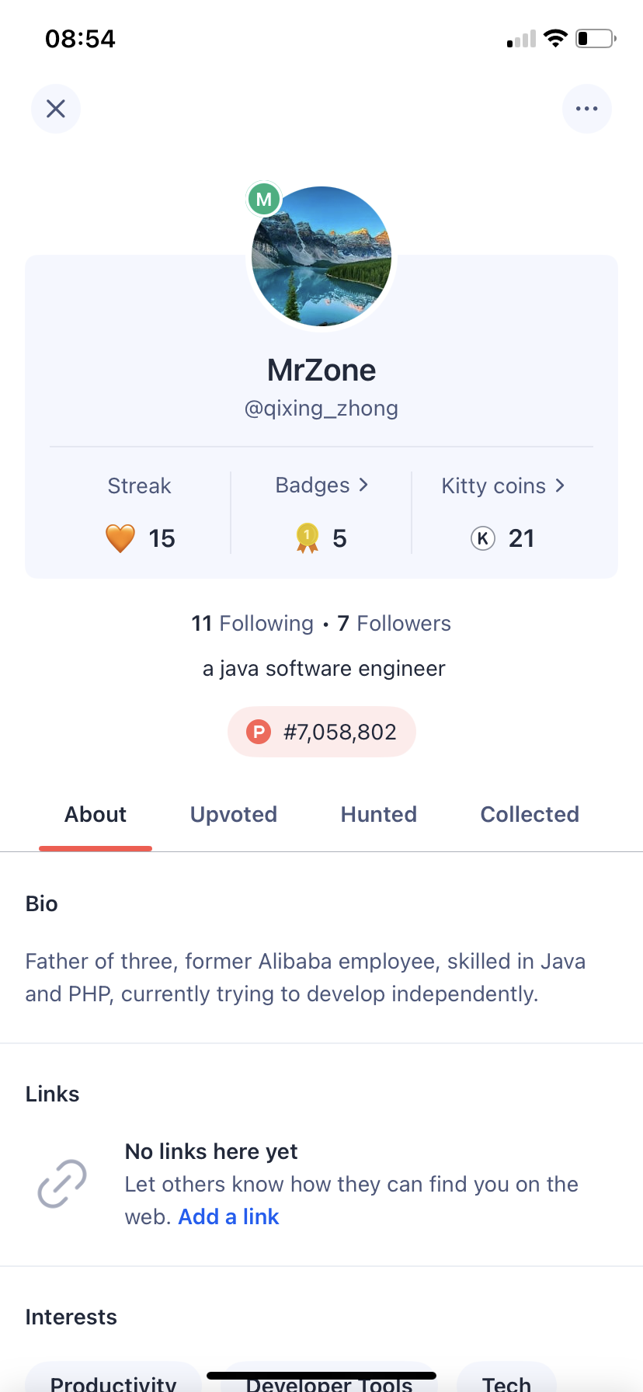Tap the chain link icon
The image size is (643, 1392).
point(62,1184)
